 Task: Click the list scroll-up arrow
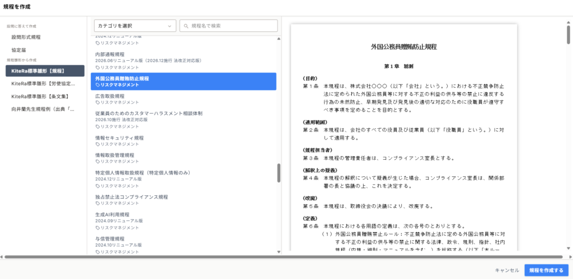point(279,39)
